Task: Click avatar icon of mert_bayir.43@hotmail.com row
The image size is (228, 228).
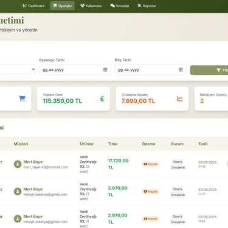Action: (x=18, y=164)
